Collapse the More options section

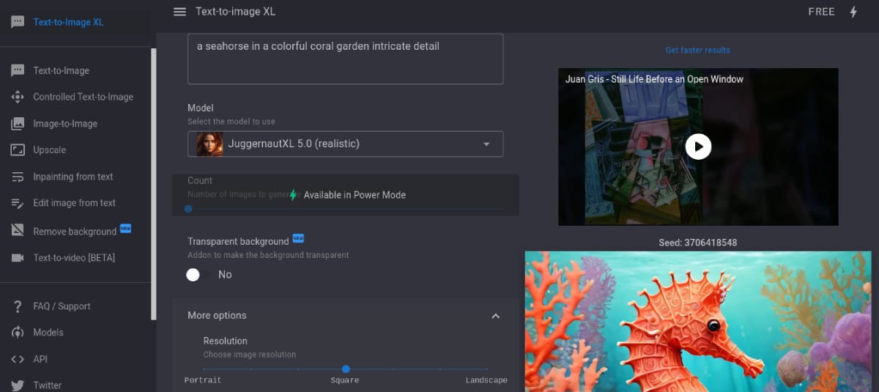(x=495, y=316)
